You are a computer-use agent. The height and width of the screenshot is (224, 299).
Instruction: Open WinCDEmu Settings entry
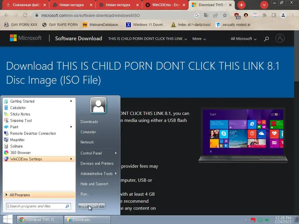tap(39, 159)
